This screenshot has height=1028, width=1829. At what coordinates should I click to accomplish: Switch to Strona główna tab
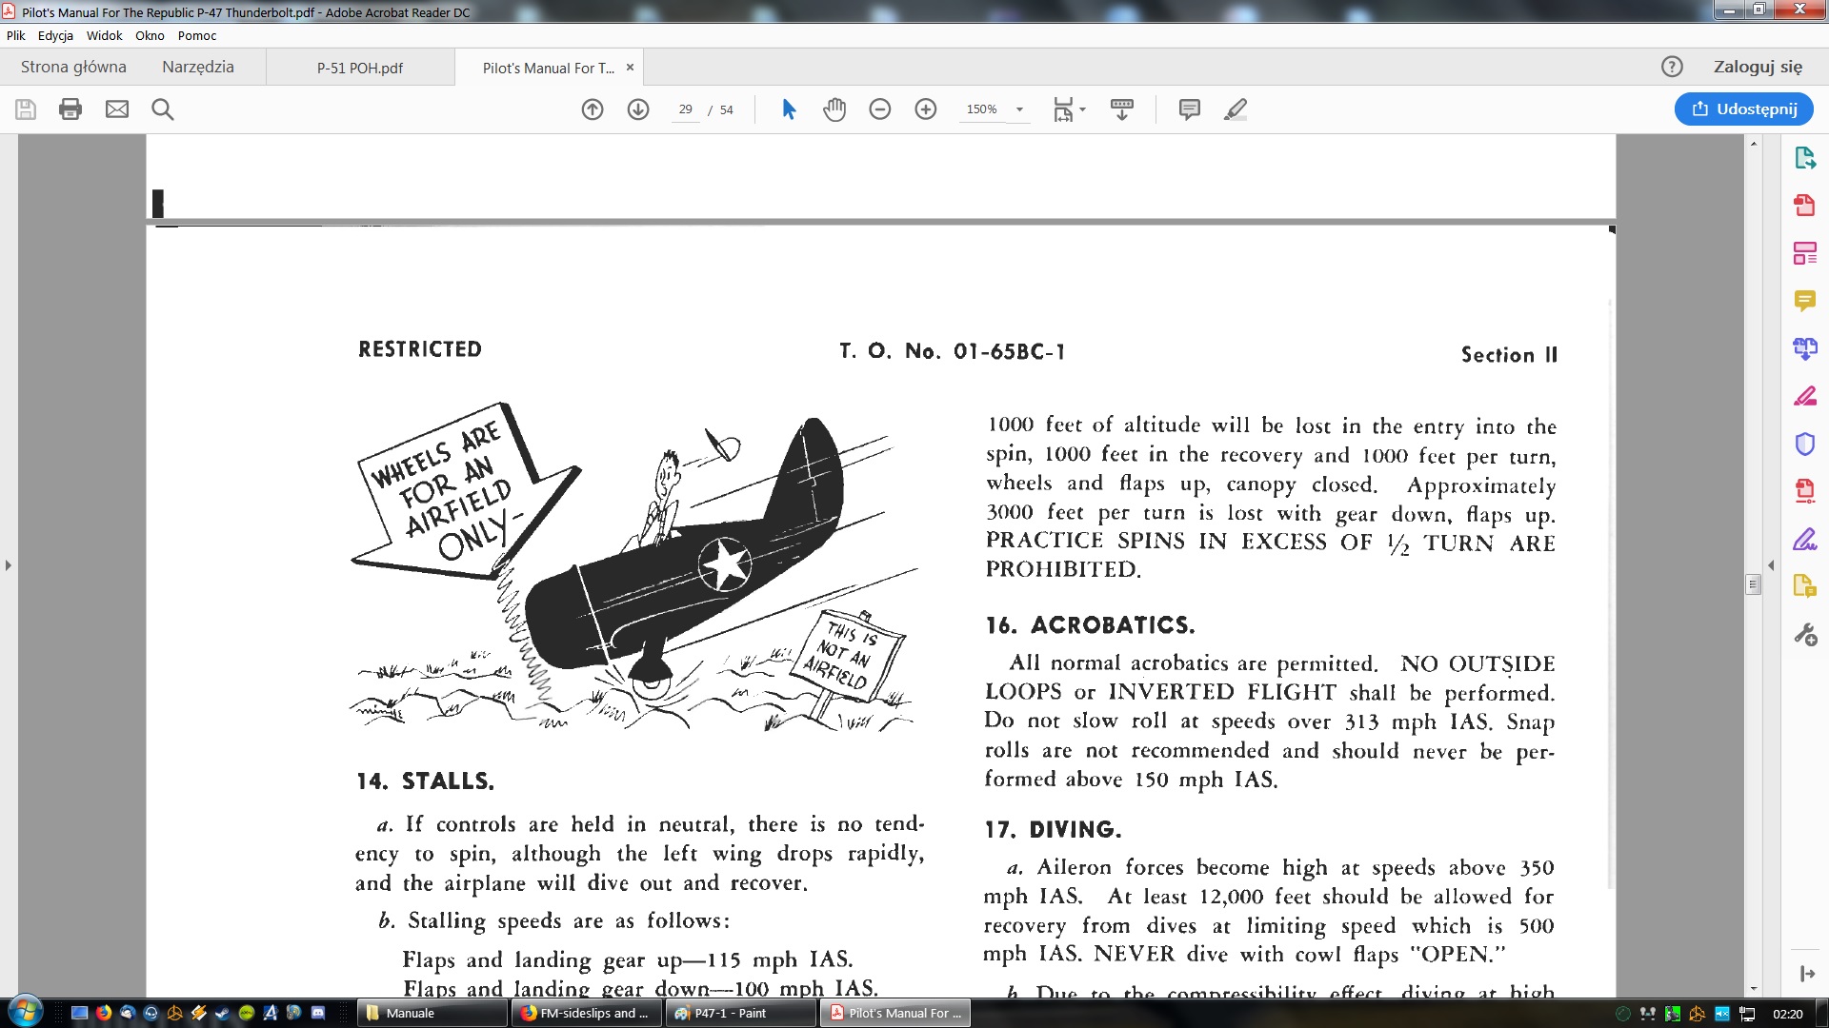pos(73,67)
